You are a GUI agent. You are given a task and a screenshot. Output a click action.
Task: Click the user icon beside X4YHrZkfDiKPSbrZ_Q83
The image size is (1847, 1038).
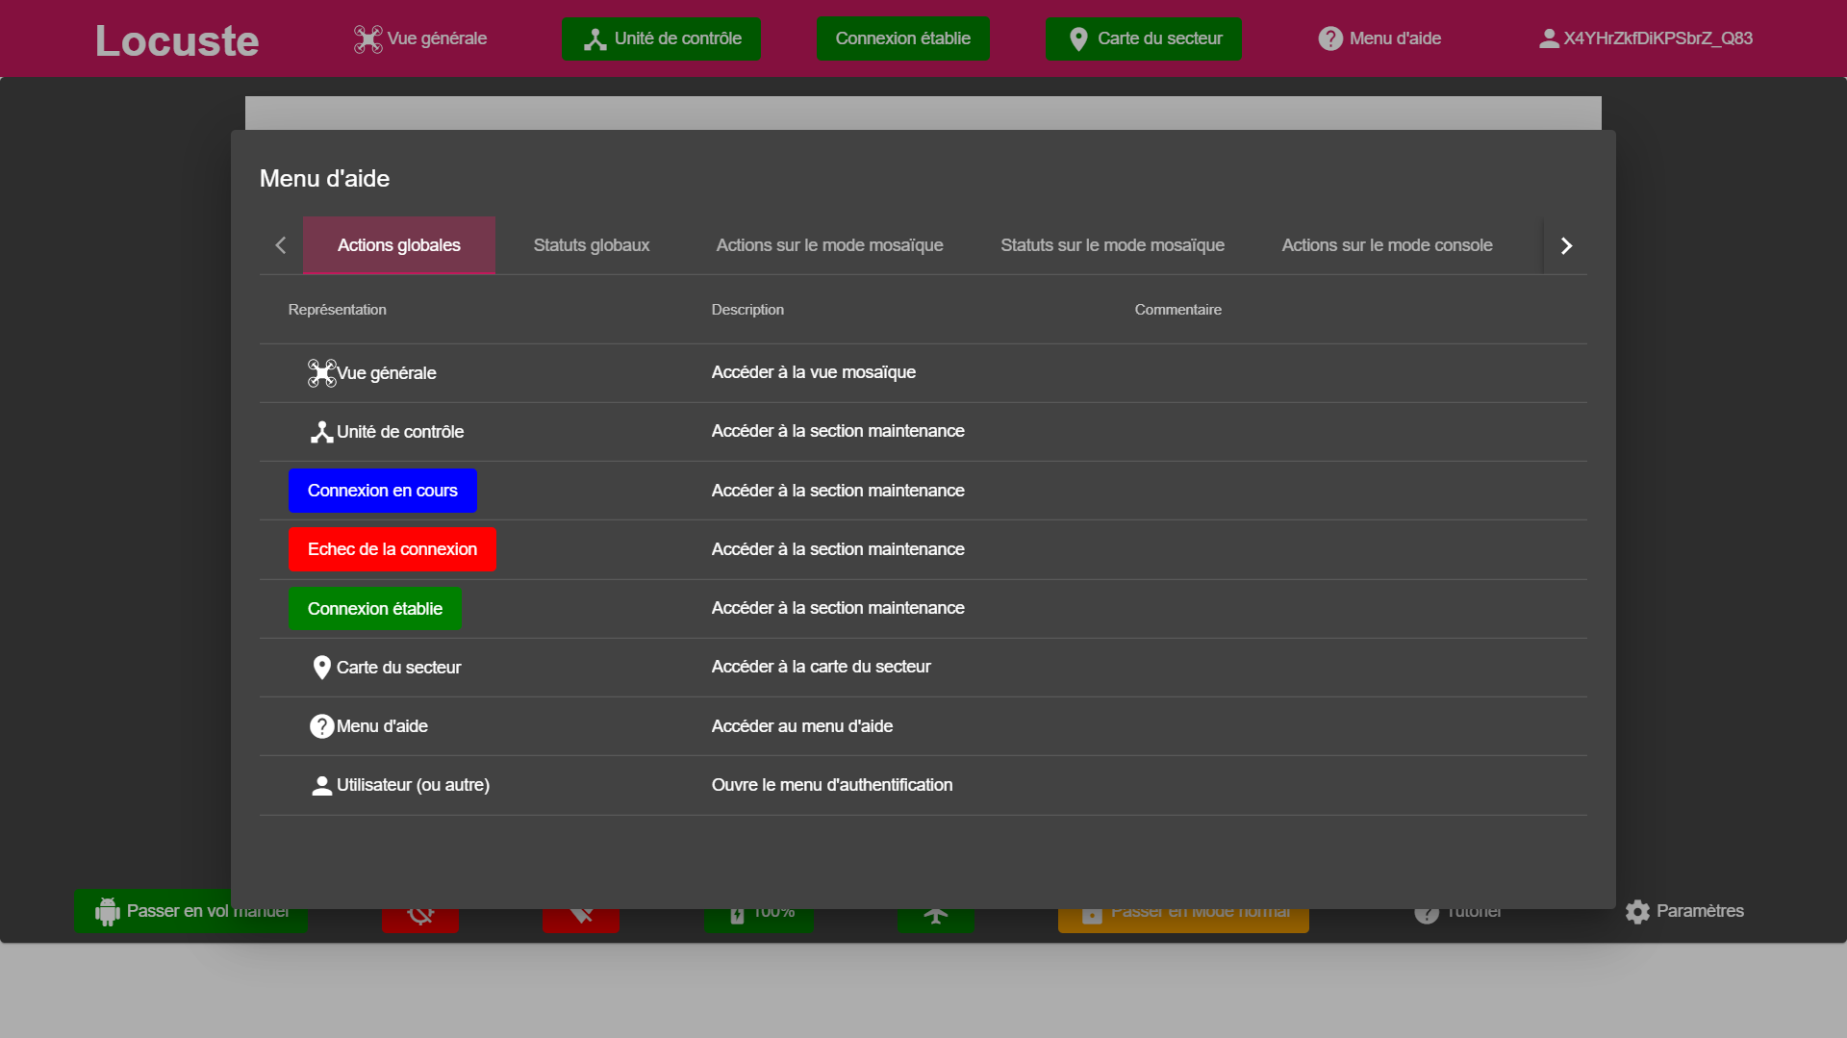click(x=1549, y=38)
